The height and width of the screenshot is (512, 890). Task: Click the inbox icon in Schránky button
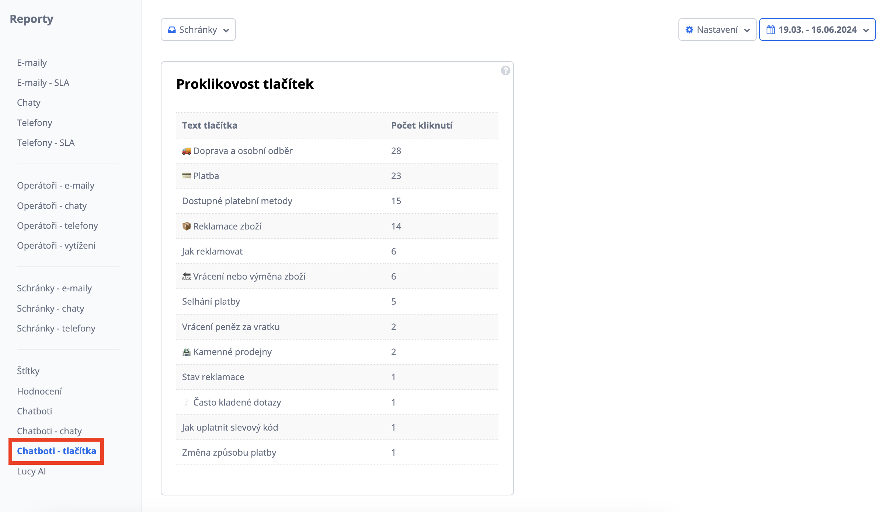click(172, 30)
